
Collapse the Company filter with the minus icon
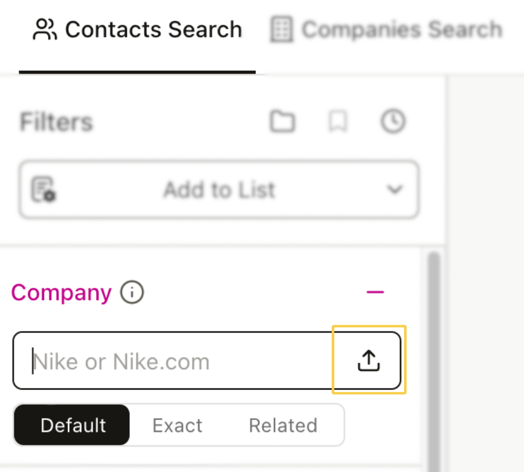pyautogui.click(x=375, y=292)
